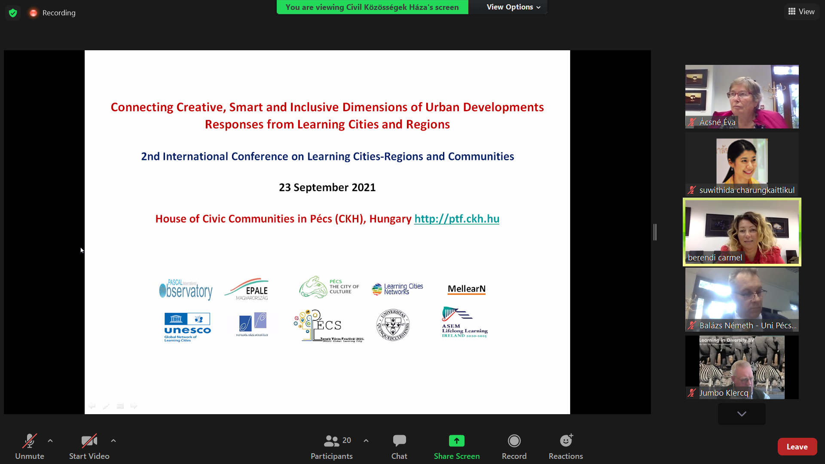Leave the meeting
This screenshot has width=825, height=464.
(x=797, y=447)
